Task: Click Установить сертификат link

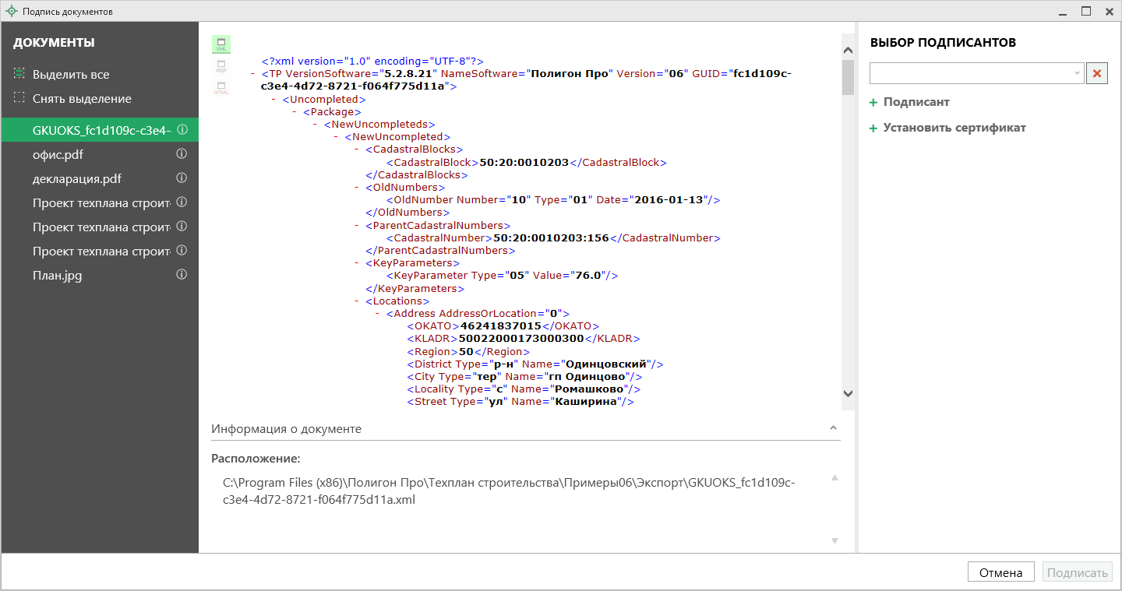Action: point(954,128)
